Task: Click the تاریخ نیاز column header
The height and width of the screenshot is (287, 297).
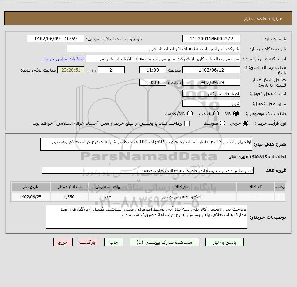Action: tap(30, 187)
